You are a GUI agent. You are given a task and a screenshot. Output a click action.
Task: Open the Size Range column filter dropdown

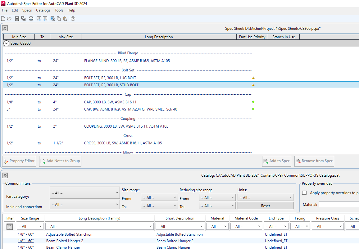pos(30,227)
